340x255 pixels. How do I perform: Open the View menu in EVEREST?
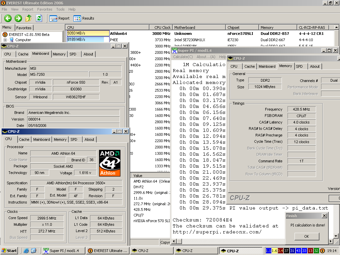(15, 9)
